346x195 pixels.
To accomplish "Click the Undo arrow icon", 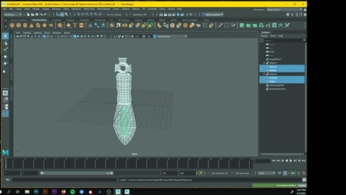I will point(41,15).
